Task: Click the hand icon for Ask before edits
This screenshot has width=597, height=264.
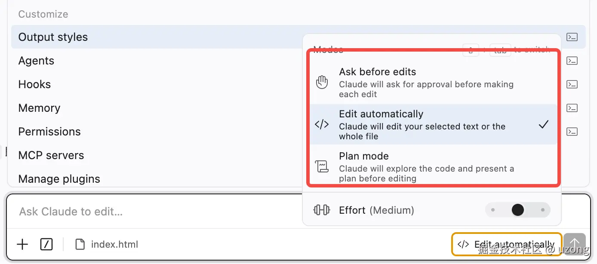Action: [322, 82]
